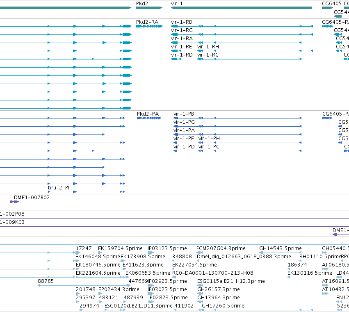Click the Pkd2 gene arrow glyph
Image resolution: width=349 pixels, height=312 pixels.
click(149, 8)
